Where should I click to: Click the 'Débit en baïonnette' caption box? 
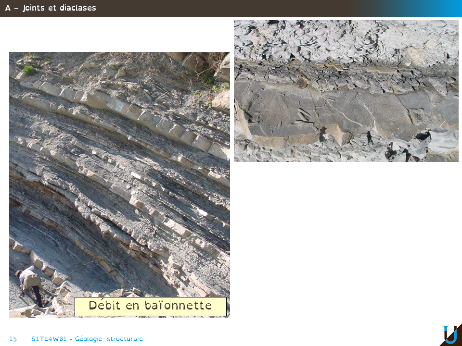pyautogui.click(x=150, y=306)
